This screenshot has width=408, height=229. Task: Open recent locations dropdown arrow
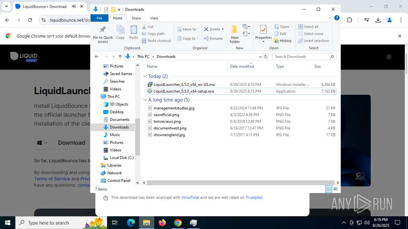coord(113,57)
